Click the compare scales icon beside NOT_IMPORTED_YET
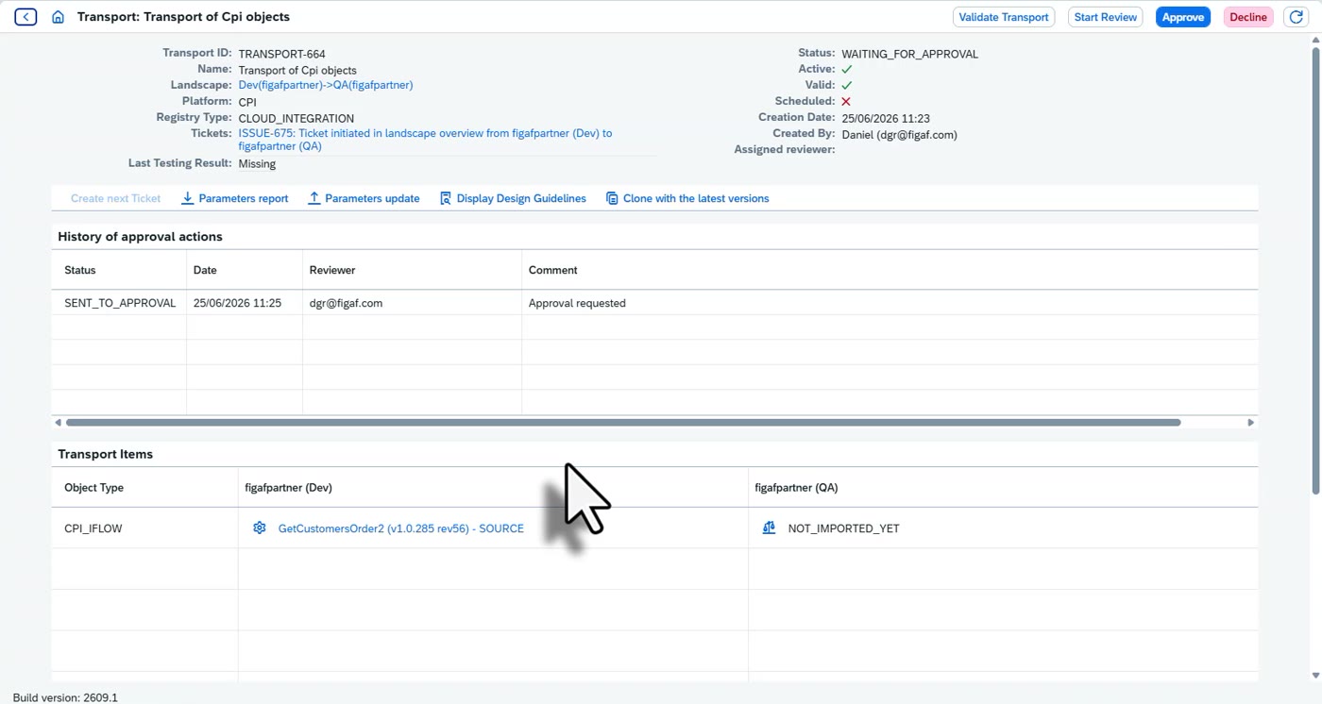Image resolution: width=1322 pixels, height=704 pixels. (769, 528)
